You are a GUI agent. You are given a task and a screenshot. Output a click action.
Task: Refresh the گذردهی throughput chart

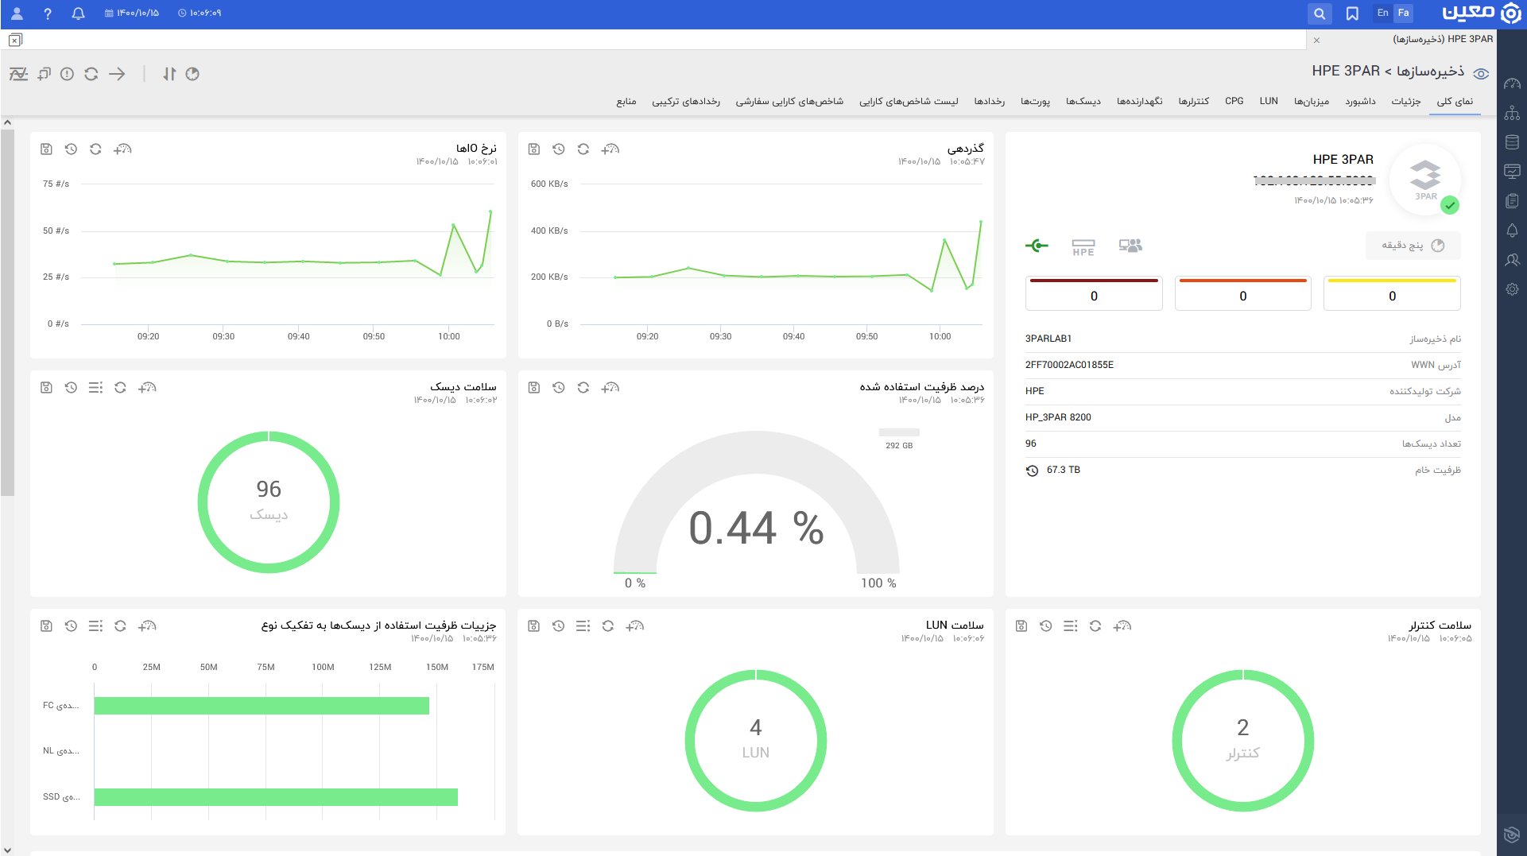tap(583, 149)
